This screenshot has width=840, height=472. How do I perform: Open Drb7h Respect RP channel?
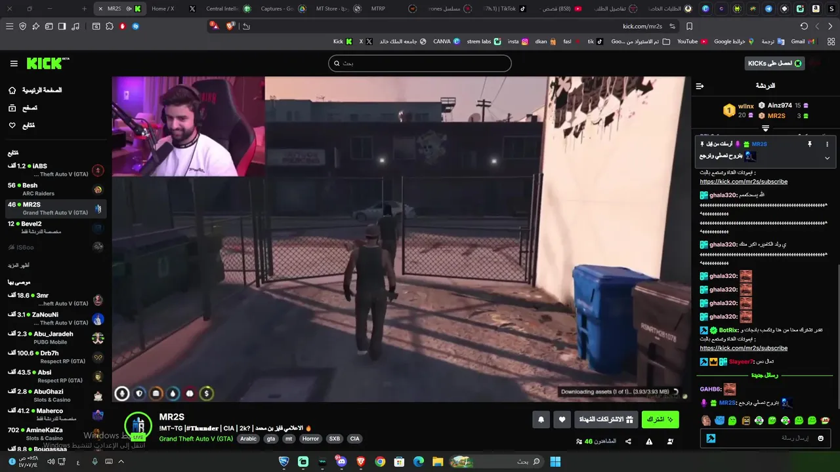55,357
